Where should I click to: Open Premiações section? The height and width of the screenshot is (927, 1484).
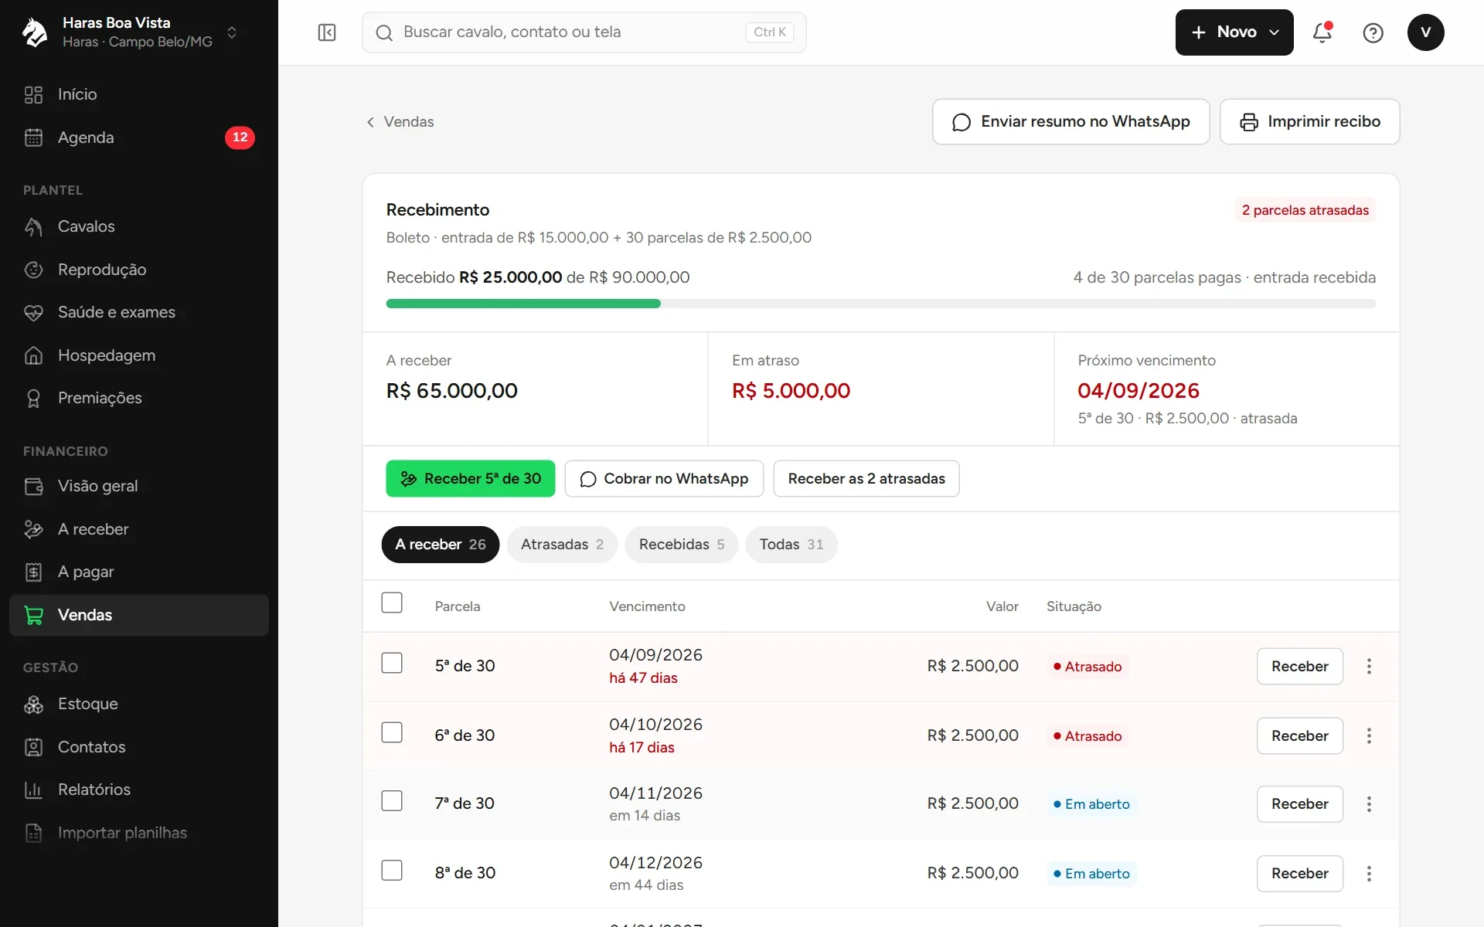click(x=139, y=398)
